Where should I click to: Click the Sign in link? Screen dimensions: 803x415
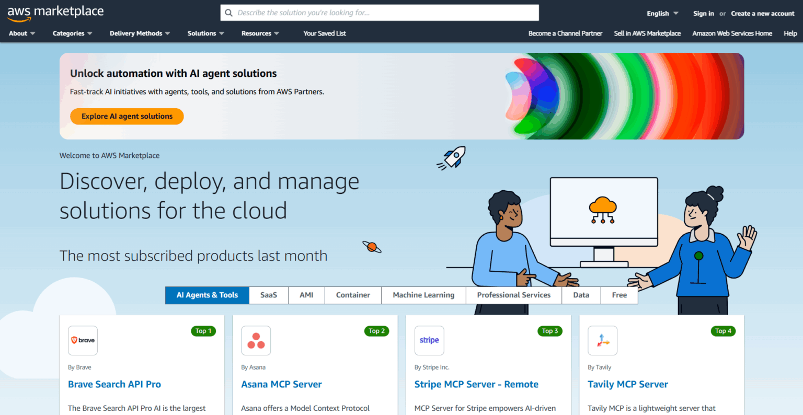pos(703,14)
